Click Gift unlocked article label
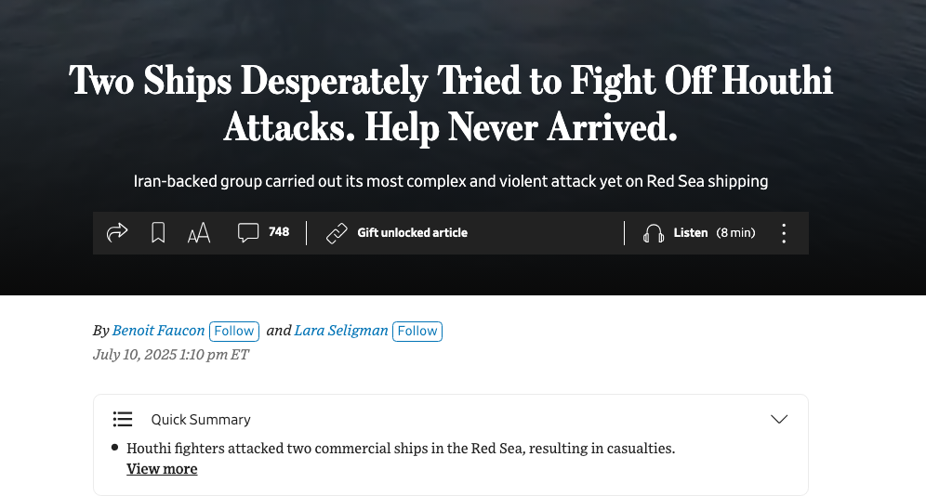This screenshot has width=926, height=496. [412, 232]
